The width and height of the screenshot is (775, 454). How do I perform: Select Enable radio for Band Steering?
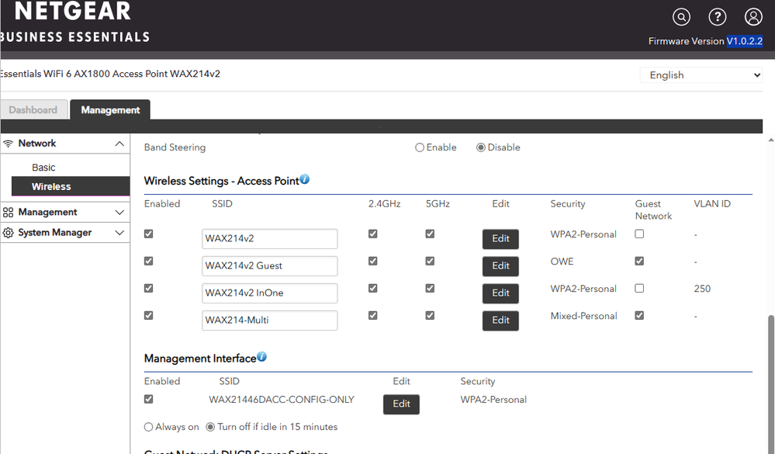[x=420, y=147]
